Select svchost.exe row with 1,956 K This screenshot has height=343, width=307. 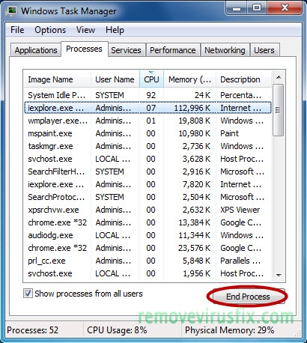(x=148, y=273)
